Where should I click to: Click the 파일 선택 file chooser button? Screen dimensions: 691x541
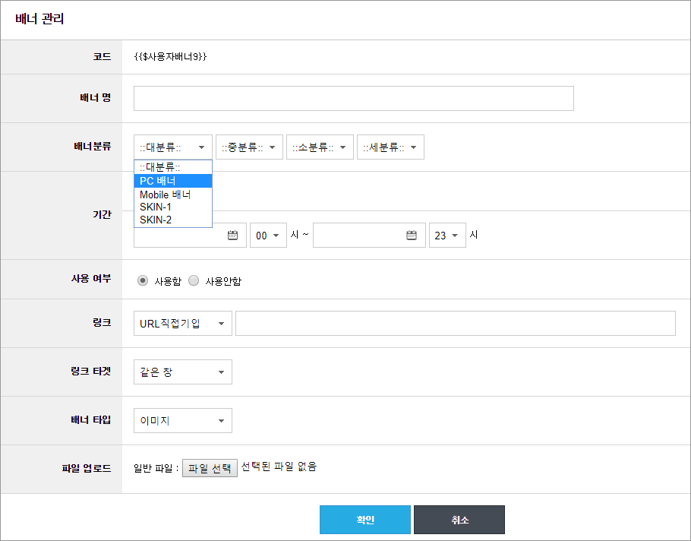(210, 468)
